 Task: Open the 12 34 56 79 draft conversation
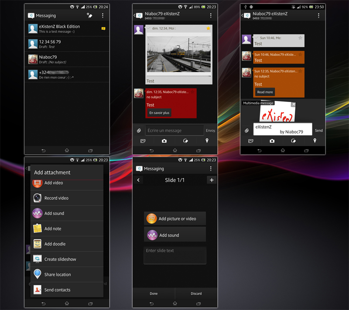67,44
